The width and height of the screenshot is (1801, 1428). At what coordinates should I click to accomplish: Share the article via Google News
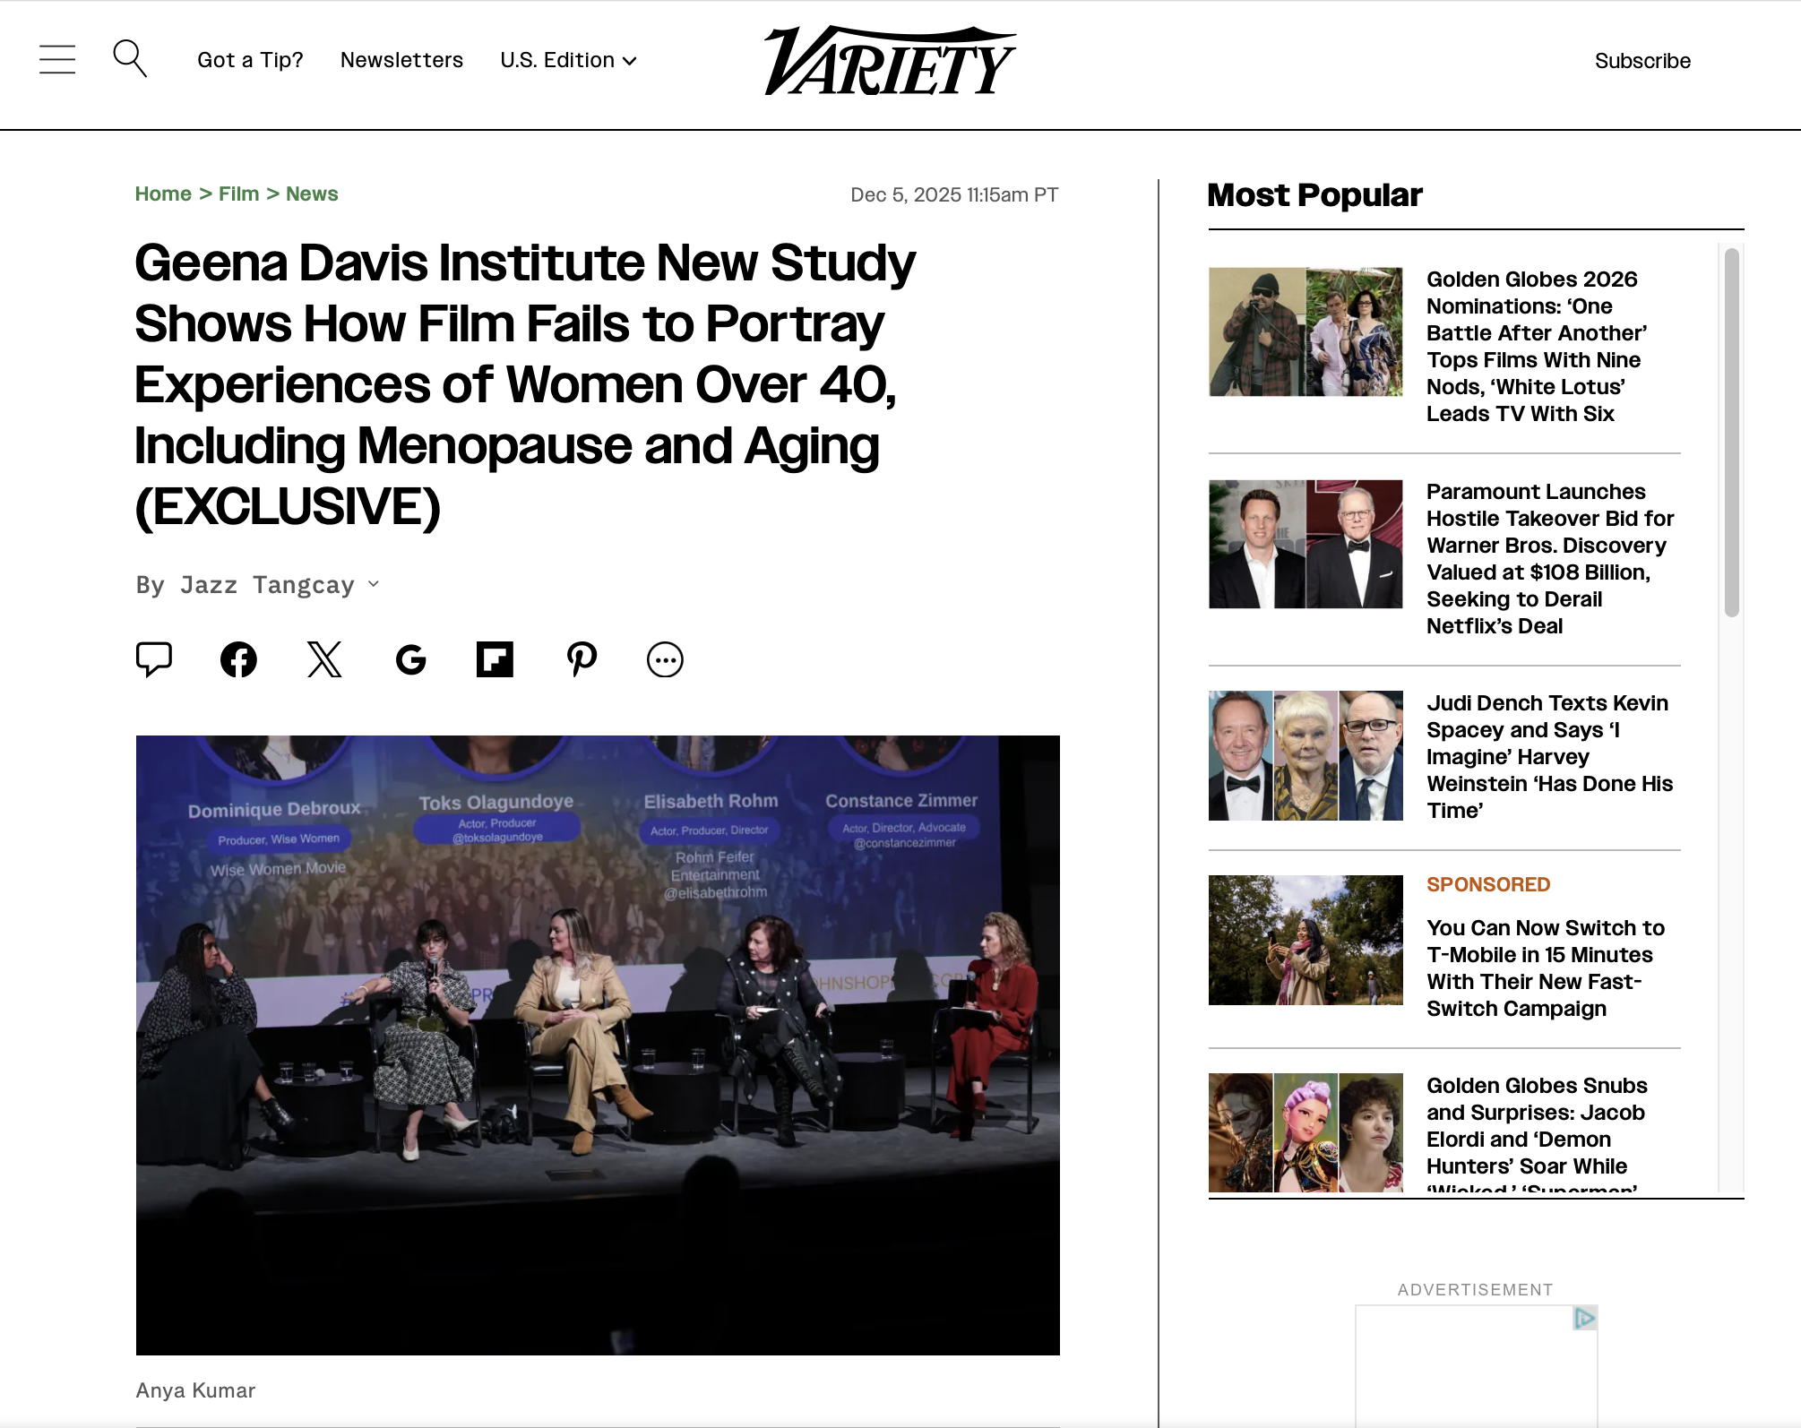pyautogui.click(x=409, y=659)
